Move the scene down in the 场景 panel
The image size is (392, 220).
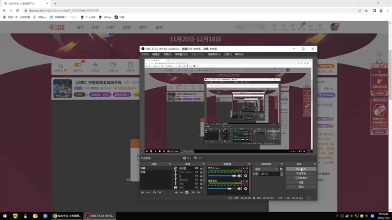tap(160, 192)
